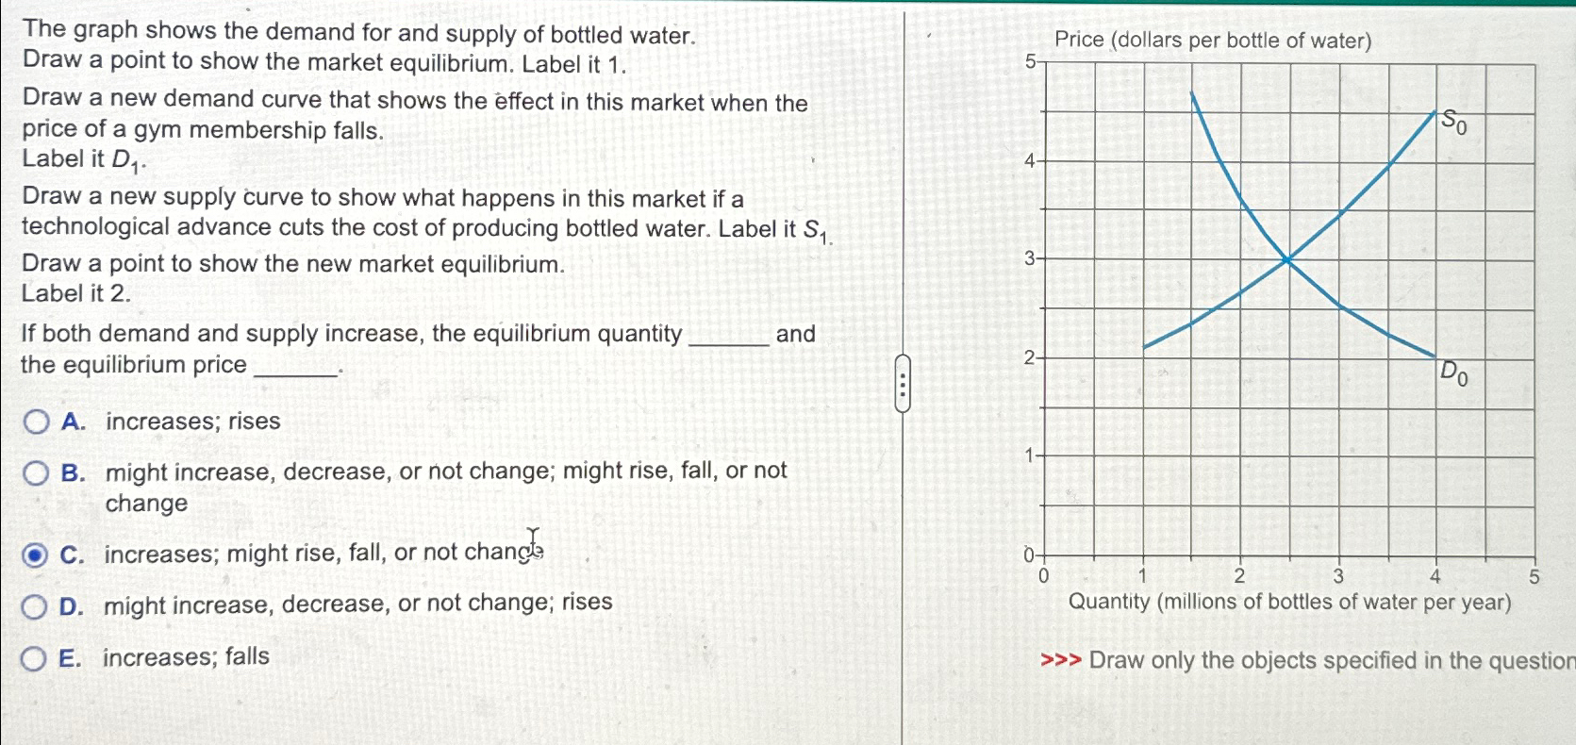Select radio option B for the question
This screenshot has height=745, width=1576.
tap(36, 472)
